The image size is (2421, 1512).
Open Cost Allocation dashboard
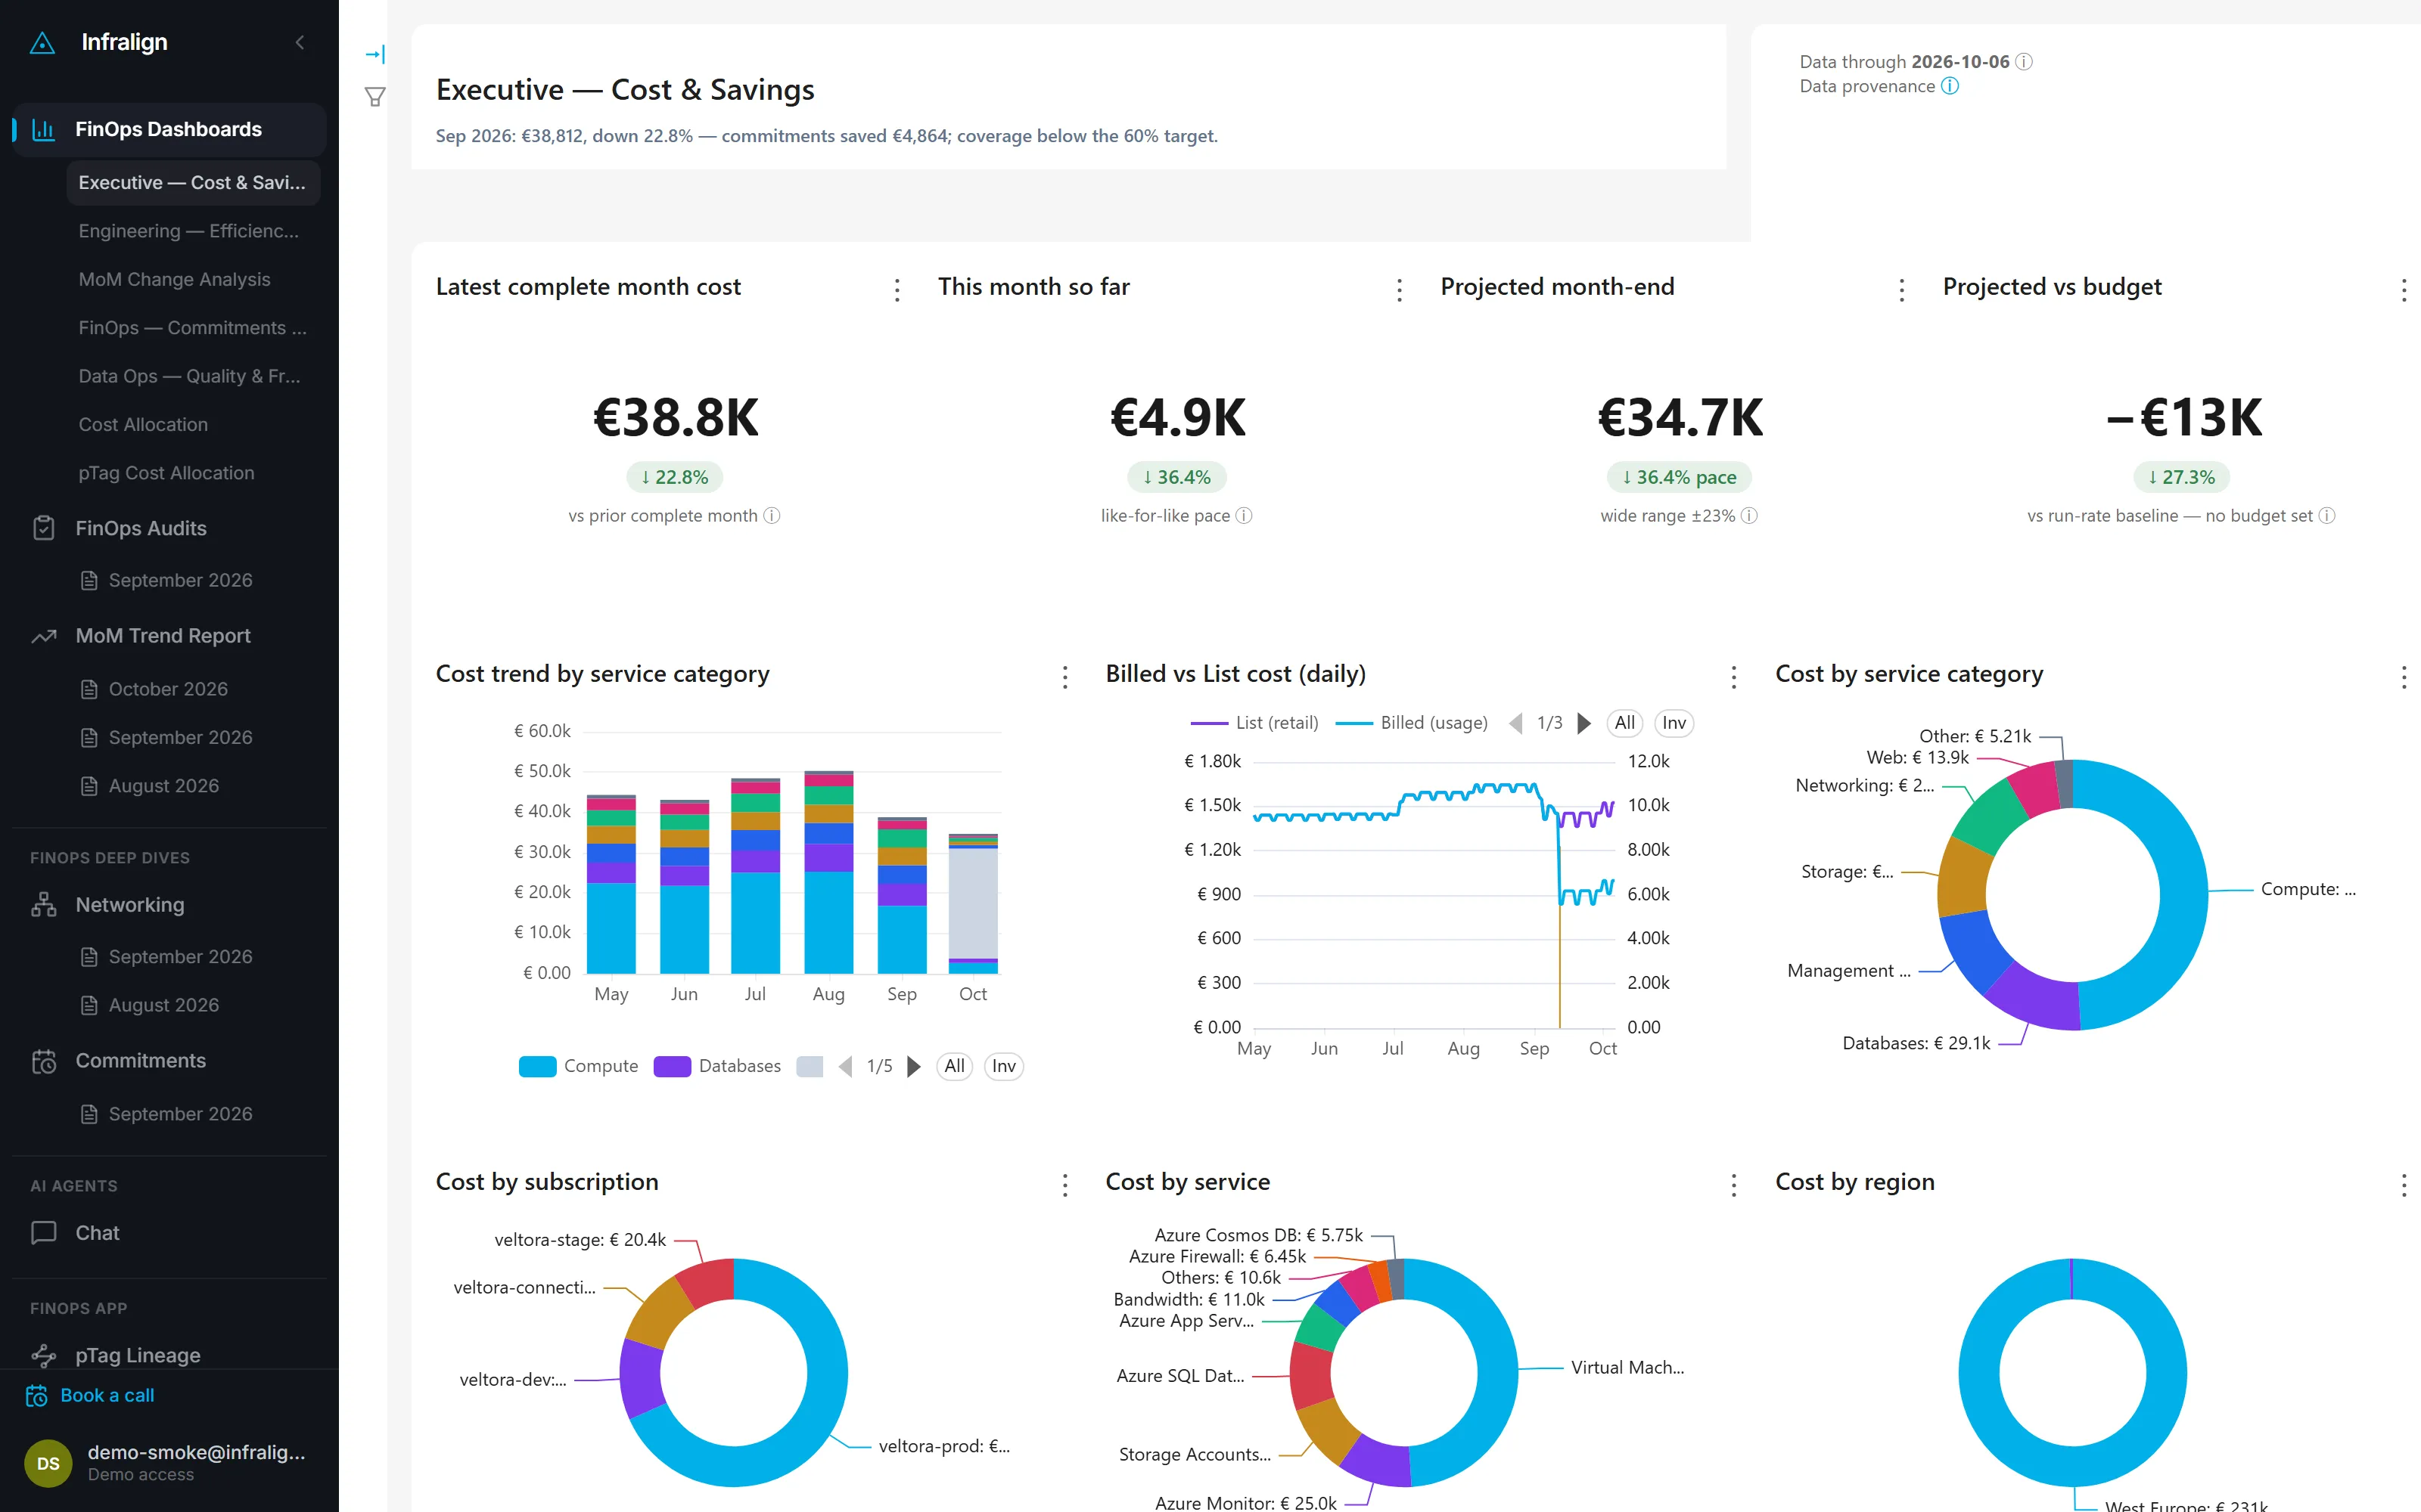193,424
